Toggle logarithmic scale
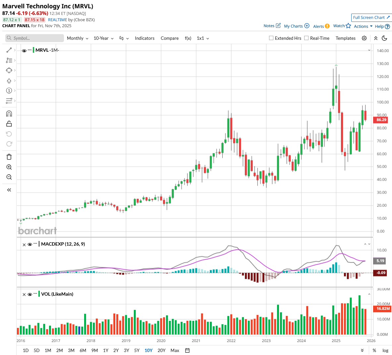This screenshot has height=355, width=392. (385, 350)
